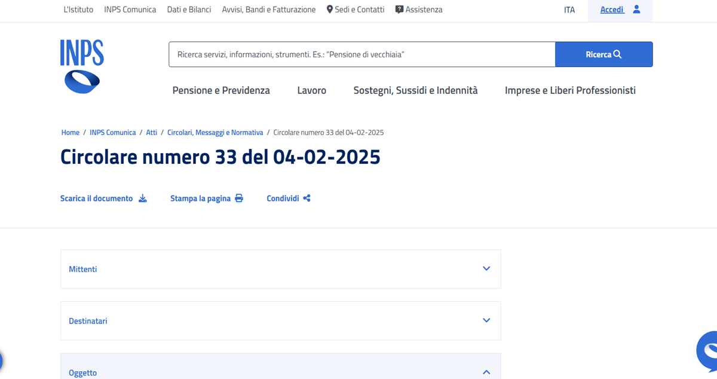Viewport: 717px width, 379px height.
Task: Click the download icon next to Scarica il documento
Action: [143, 198]
